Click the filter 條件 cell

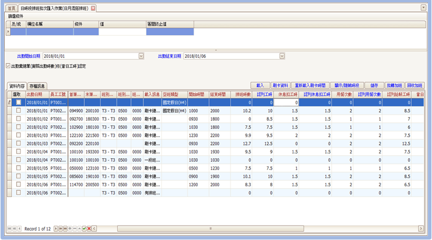(86, 32)
